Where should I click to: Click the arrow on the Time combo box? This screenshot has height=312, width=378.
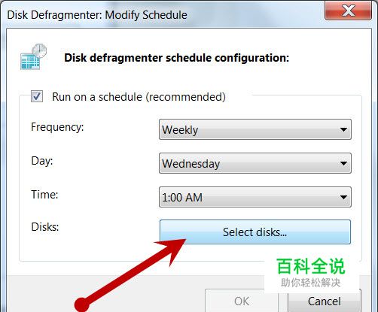[x=343, y=197]
